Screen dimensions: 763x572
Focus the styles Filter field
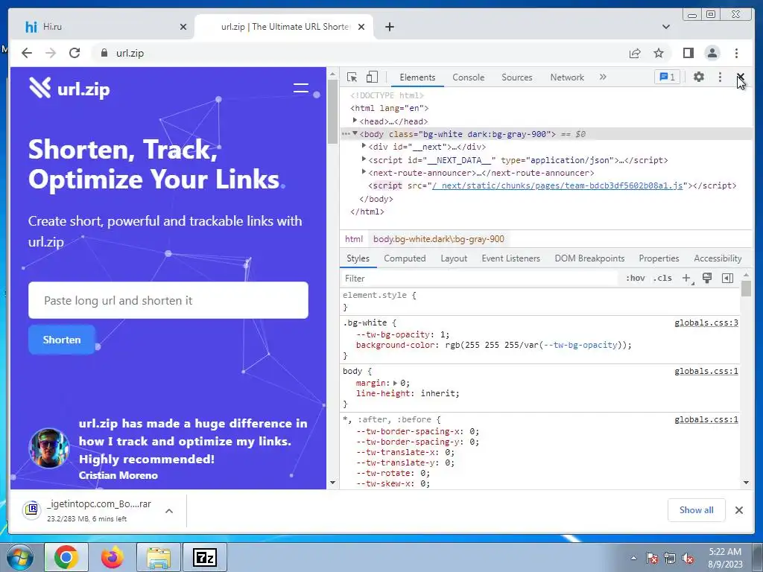pos(479,279)
